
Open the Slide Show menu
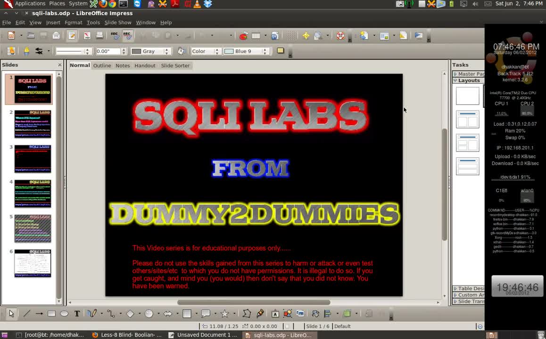point(118,22)
